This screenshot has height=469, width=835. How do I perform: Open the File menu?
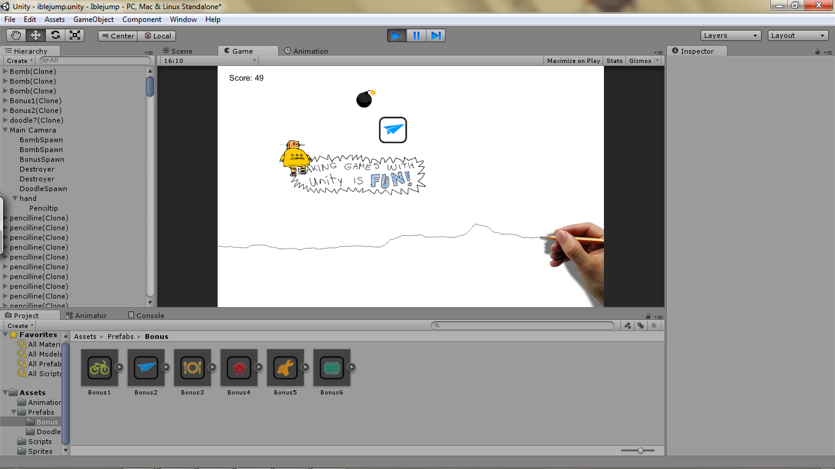[x=10, y=20]
